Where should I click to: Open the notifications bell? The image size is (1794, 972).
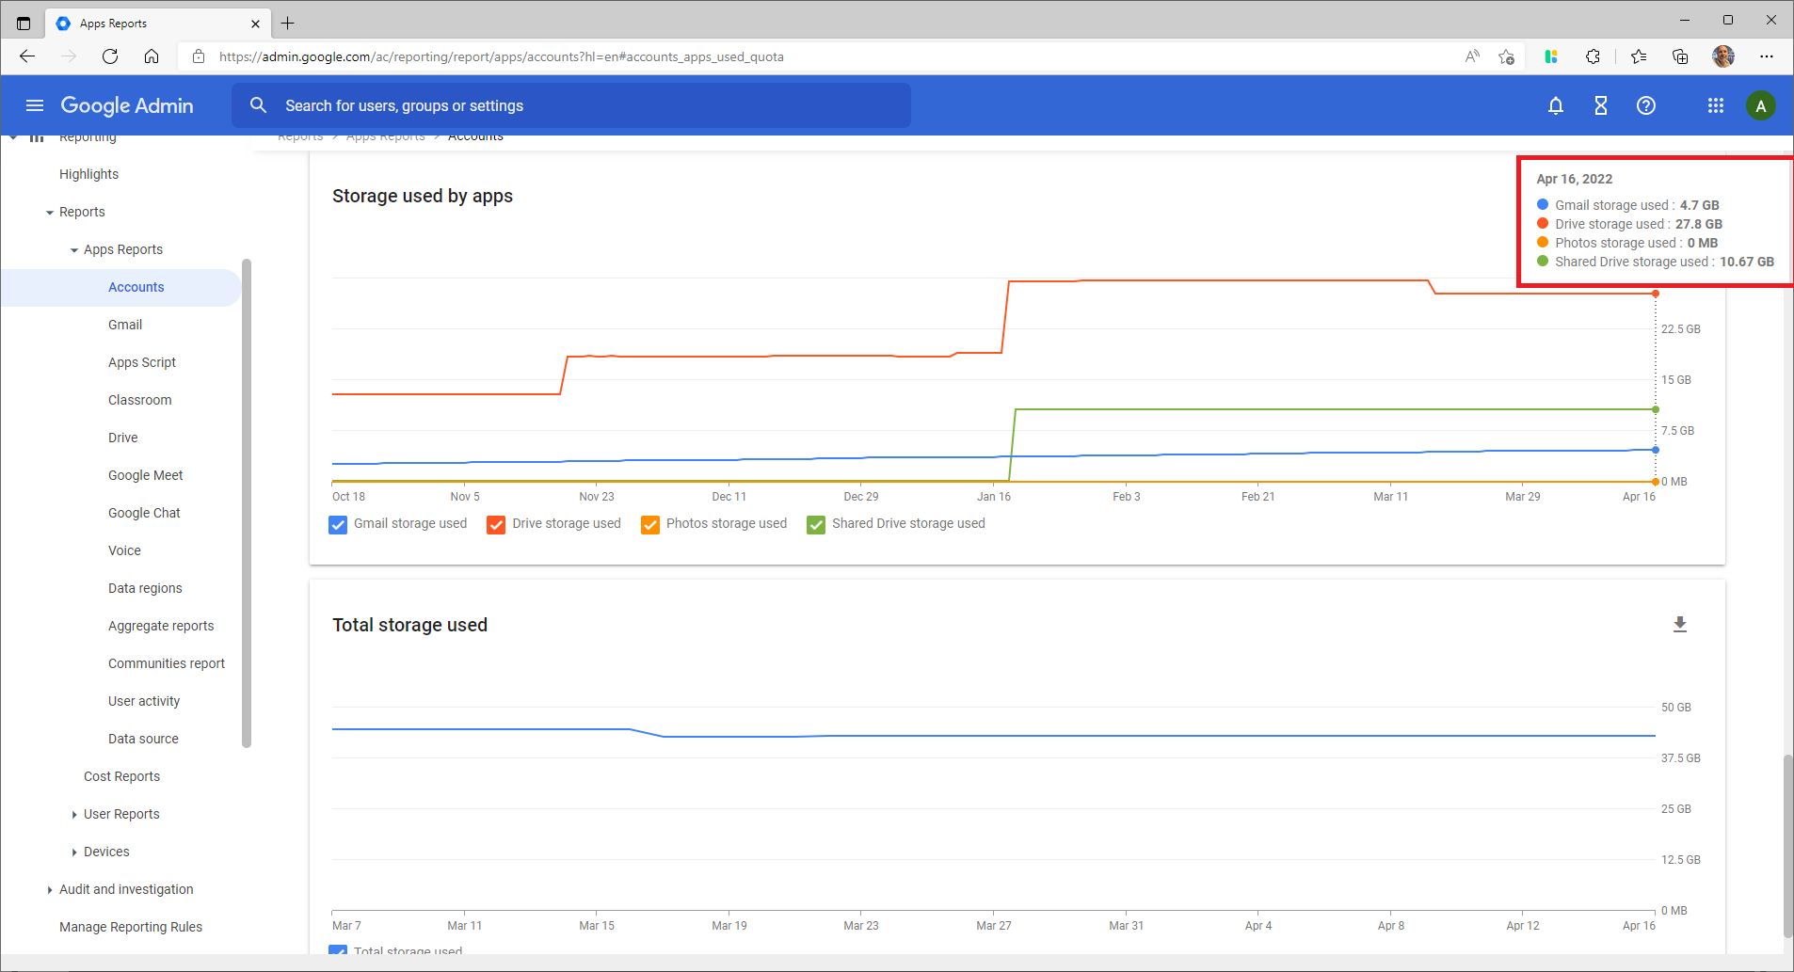(1555, 105)
